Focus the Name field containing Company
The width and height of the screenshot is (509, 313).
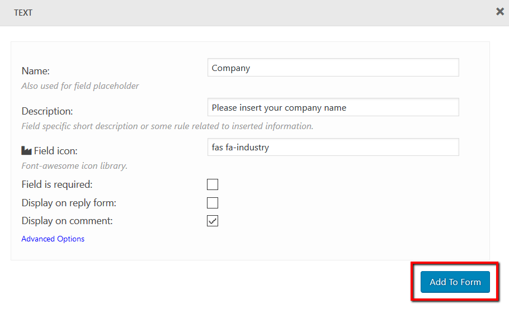pos(333,68)
